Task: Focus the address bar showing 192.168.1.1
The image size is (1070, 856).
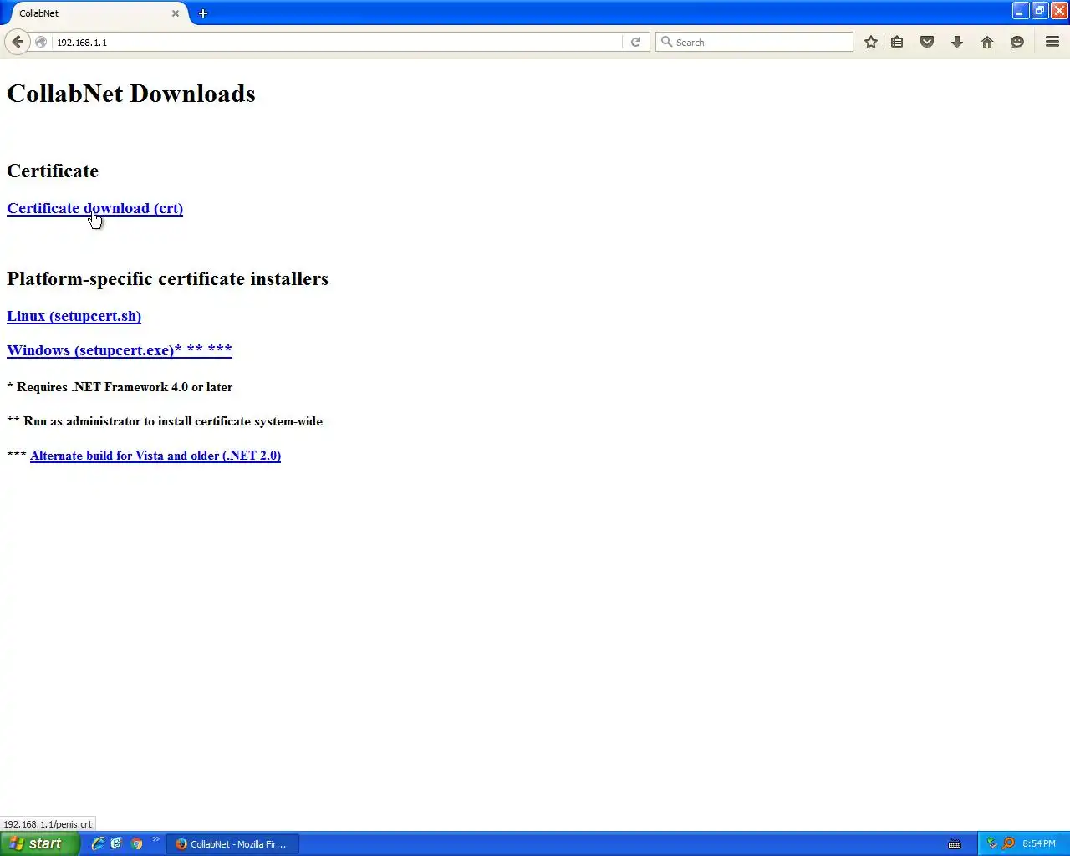Action: (337, 42)
